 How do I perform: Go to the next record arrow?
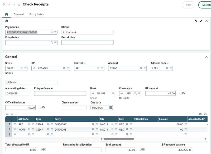tap(14, 5)
